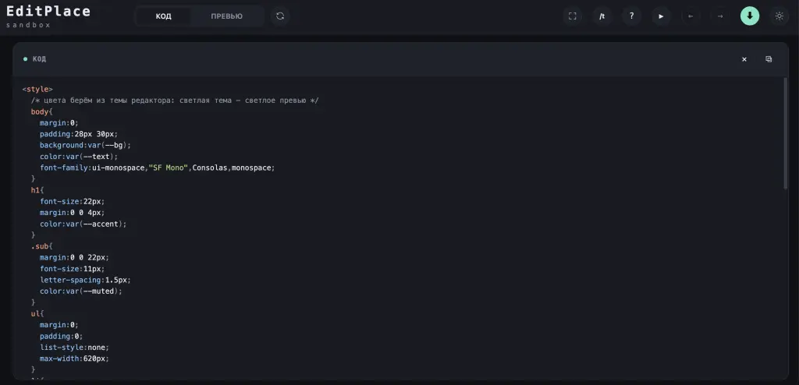Click the font-family:ui-monospace line
This screenshot has height=385, width=799.
click(x=158, y=168)
